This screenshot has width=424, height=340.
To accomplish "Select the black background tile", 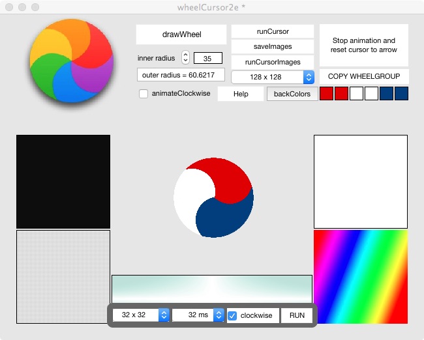I will [x=63, y=182].
